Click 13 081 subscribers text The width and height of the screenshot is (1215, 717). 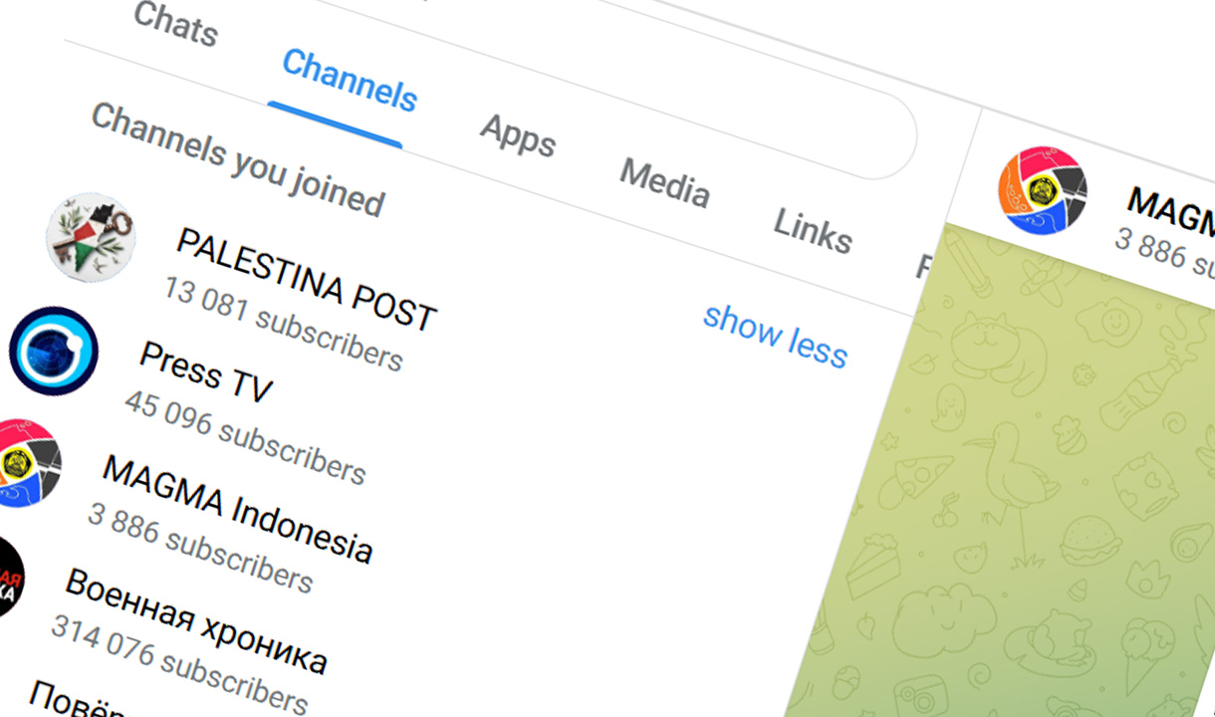point(283,324)
